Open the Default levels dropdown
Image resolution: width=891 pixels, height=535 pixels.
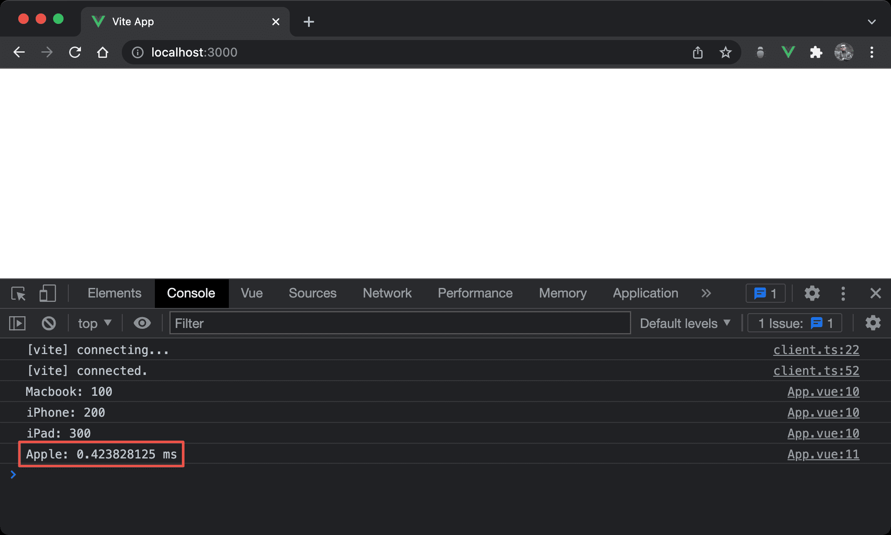[x=685, y=323]
